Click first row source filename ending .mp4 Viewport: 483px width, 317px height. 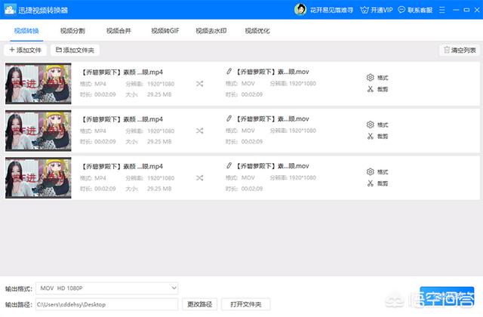click(x=122, y=72)
